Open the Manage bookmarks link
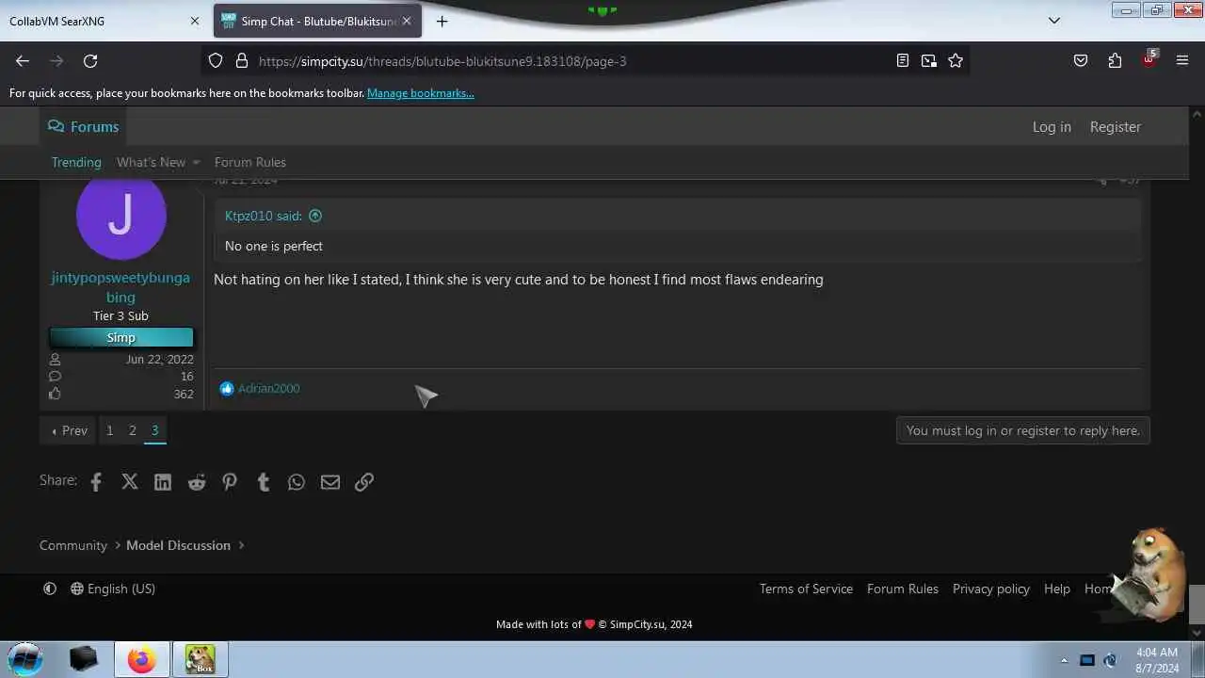Viewport: 1205px width, 678px height. pyautogui.click(x=421, y=93)
